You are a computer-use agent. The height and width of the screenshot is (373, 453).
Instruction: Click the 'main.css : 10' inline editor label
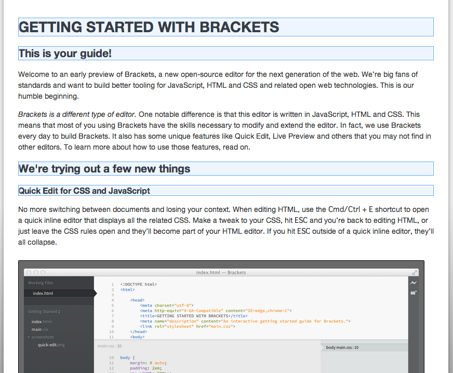tap(109, 345)
